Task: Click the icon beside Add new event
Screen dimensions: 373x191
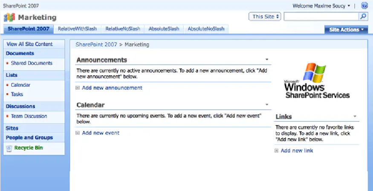Action: pyautogui.click(x=78, y=133)
